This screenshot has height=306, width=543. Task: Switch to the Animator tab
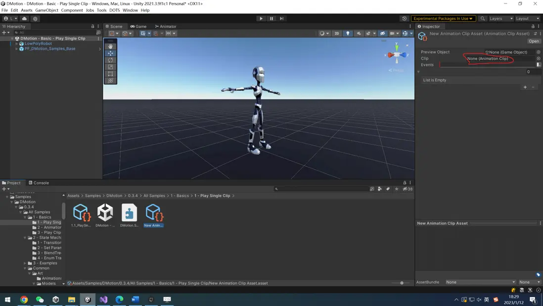(166, 26)
